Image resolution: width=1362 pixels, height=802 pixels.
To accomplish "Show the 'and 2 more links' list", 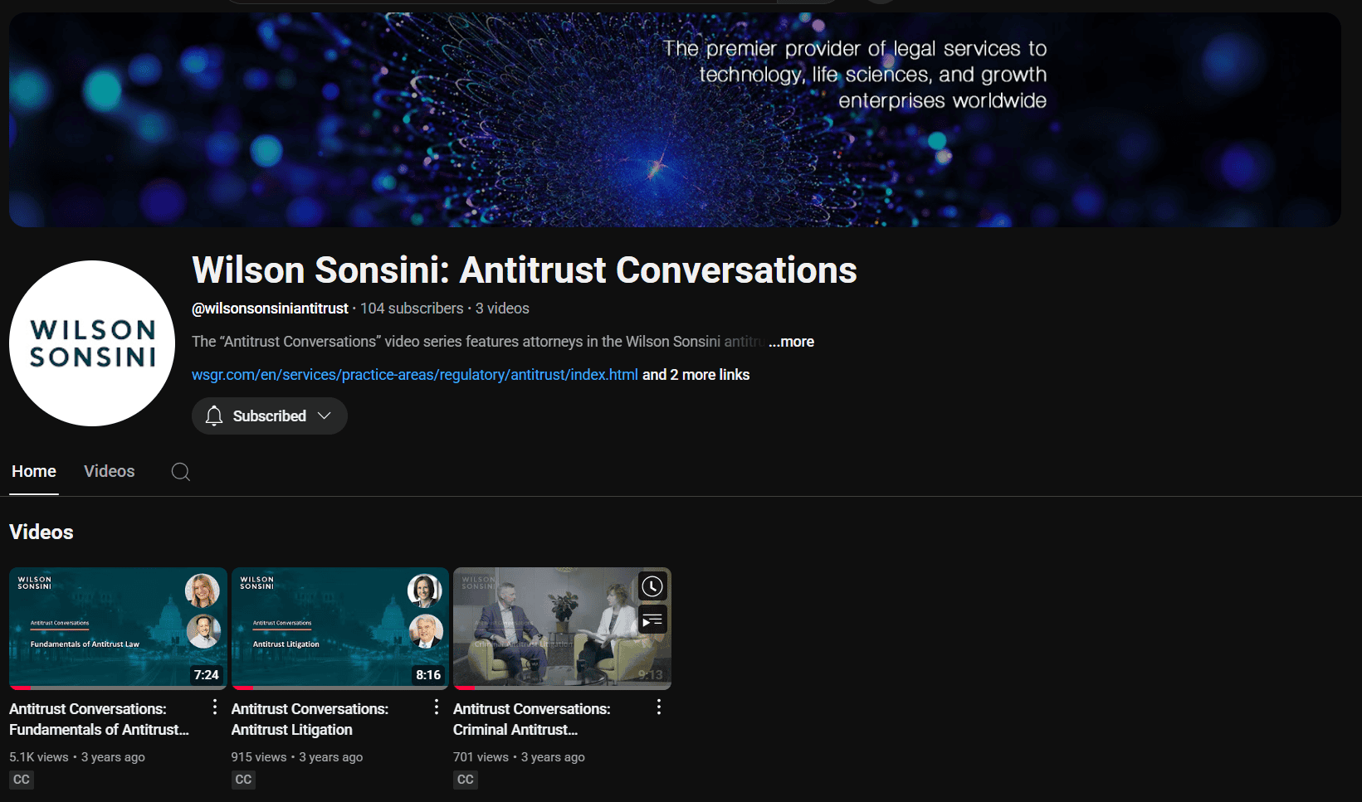I will 696,375.
